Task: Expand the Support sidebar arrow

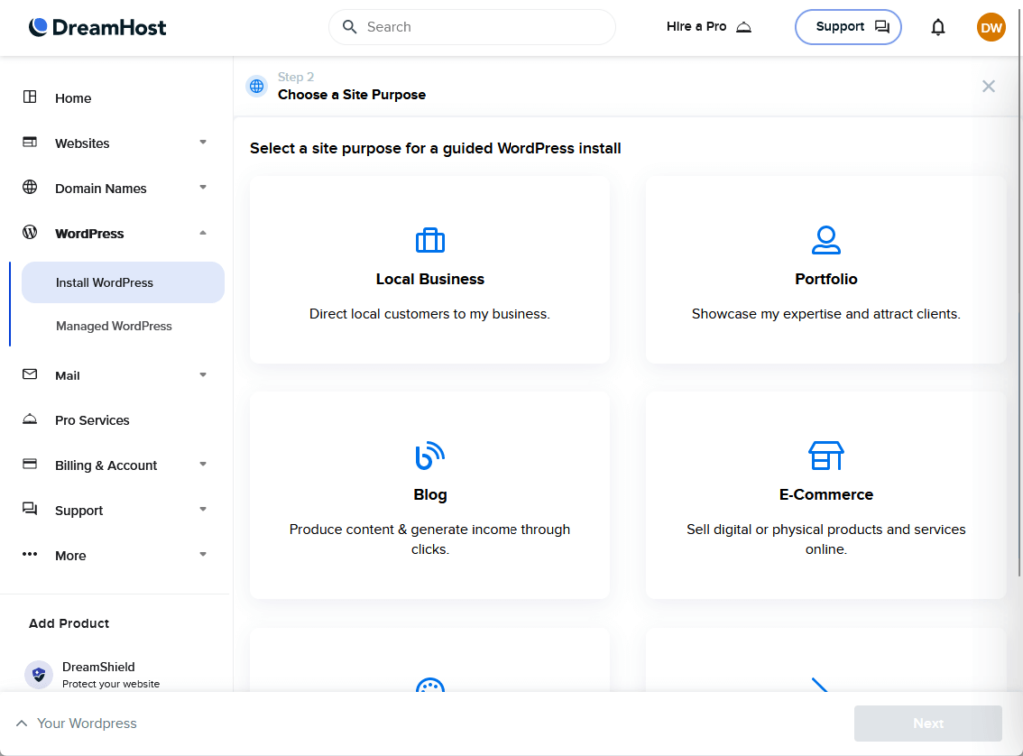Action: click(x=203, y=509)
